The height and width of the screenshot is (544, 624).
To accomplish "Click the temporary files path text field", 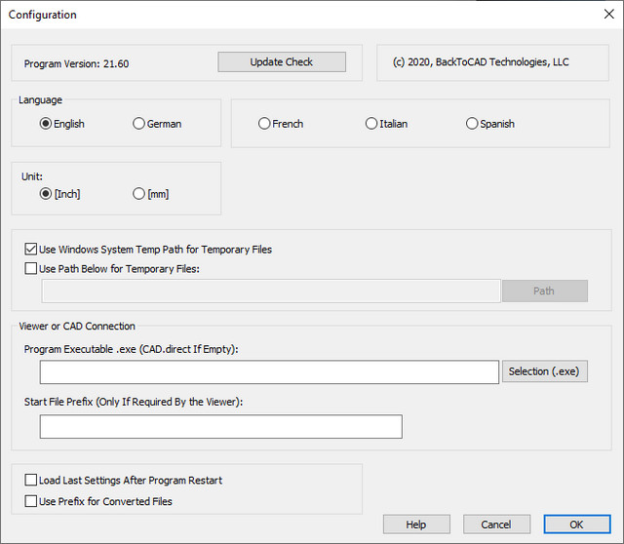I will 270,291.
